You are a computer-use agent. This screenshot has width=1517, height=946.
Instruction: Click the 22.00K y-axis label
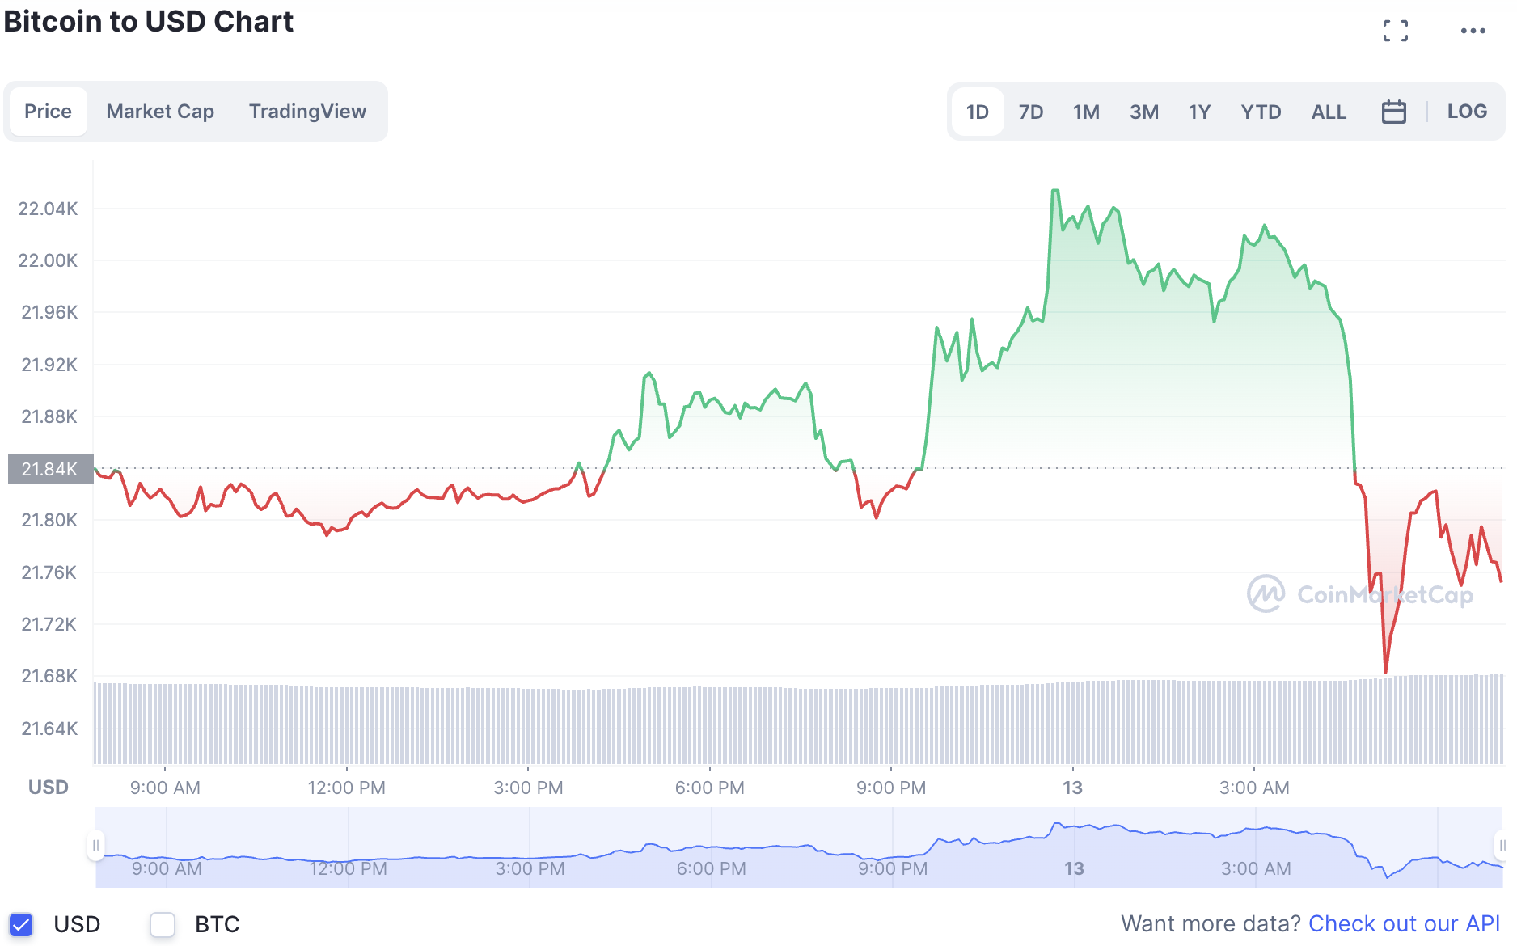coord(48,260)
